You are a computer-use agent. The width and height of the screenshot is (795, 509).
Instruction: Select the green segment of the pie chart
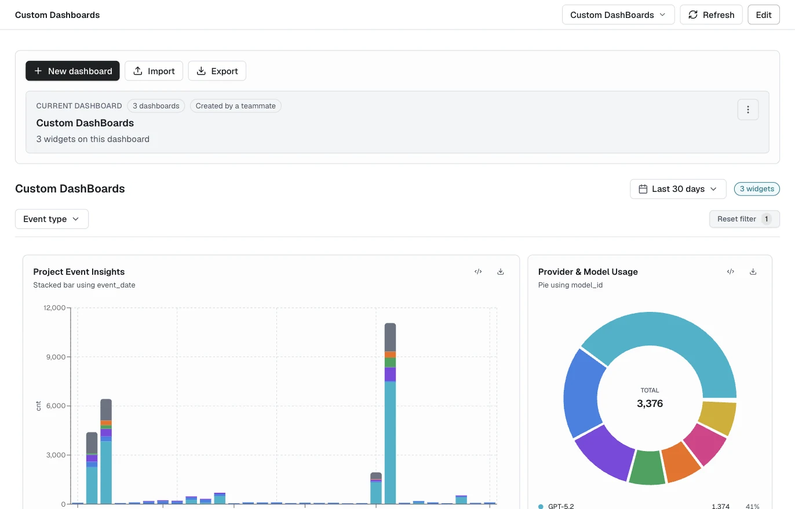pyautogui.click(x=647, y=467)
